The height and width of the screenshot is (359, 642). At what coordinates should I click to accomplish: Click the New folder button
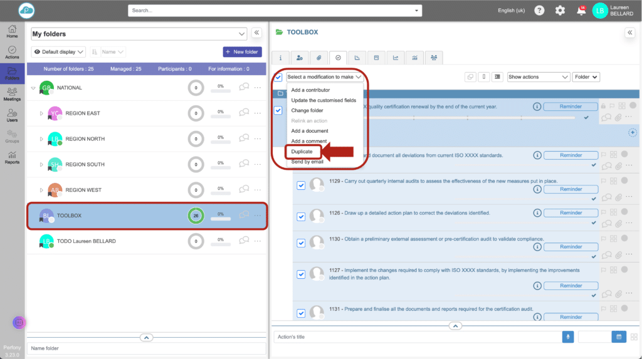coord(242,52)
